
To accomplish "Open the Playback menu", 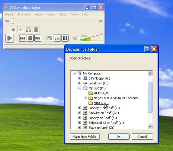I will tap(24, 14).
